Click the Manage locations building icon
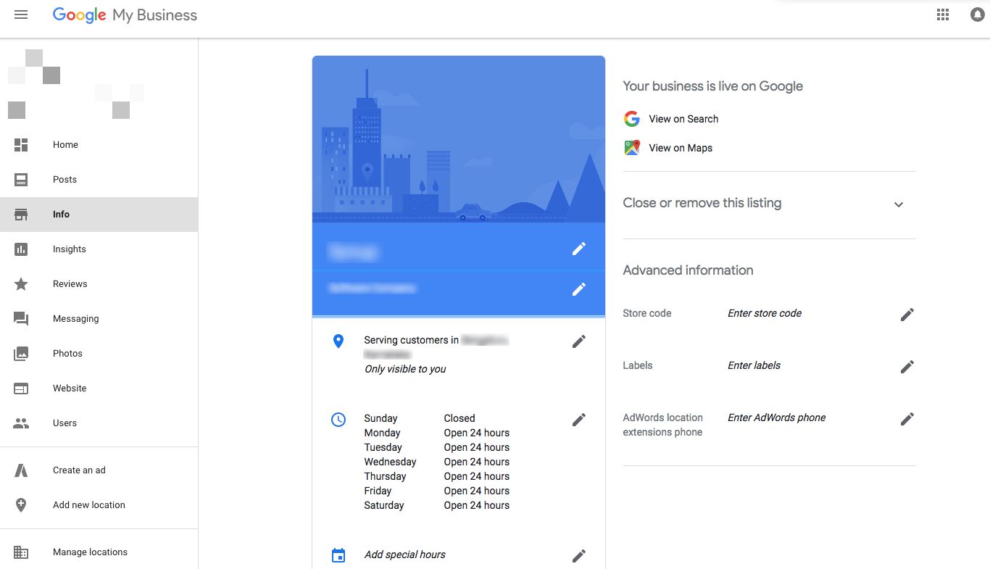Image resolution: width=990 pixels, height=569 pixels. 21,552
